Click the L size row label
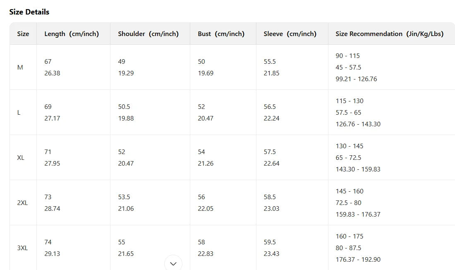The height and width of the screenshot is (270, 455). (19, 113)
